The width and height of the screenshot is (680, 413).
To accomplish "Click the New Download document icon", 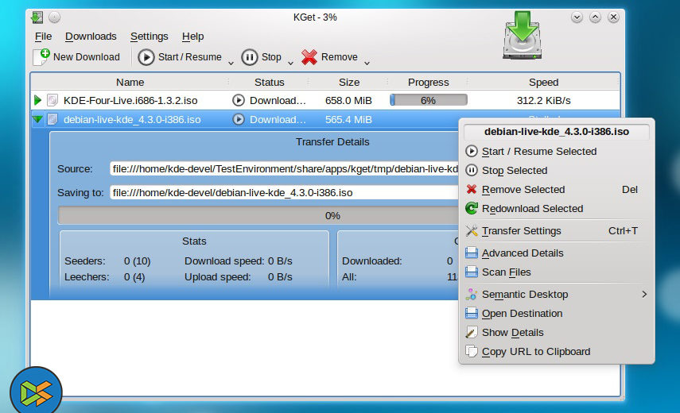I will tap(41, 56).
